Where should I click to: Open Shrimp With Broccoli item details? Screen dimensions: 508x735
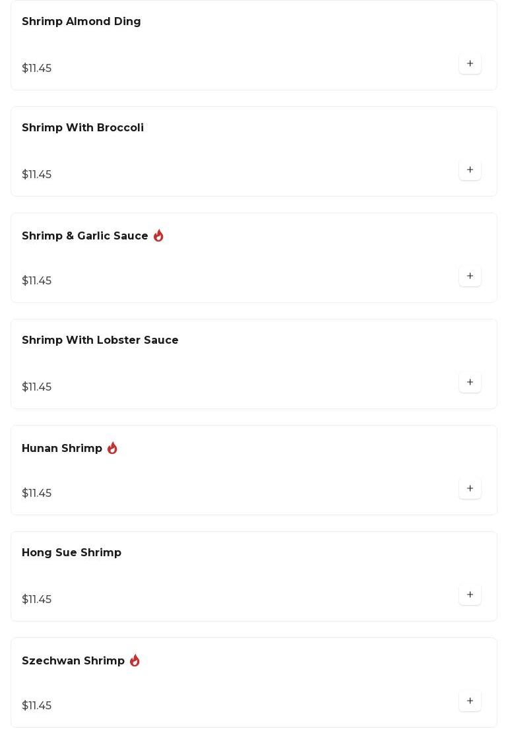82,128
